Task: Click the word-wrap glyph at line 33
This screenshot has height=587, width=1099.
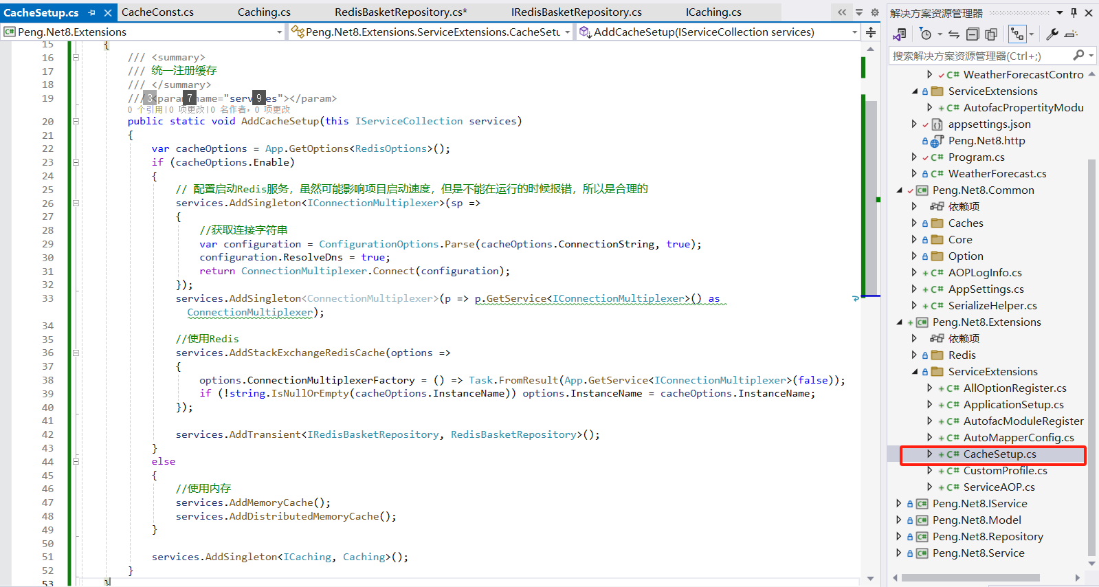Action: coord(856,298)
